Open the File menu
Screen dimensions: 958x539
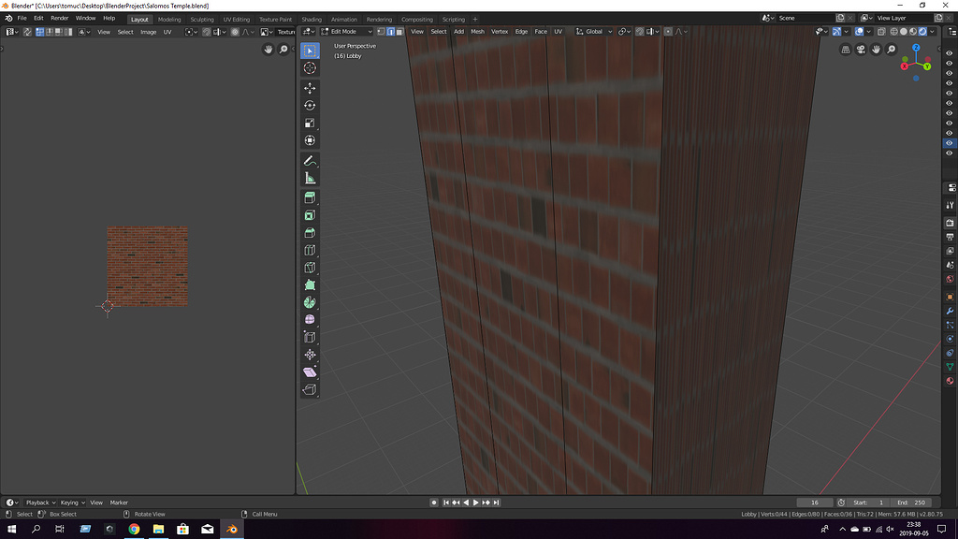click(x=22, y=19)
